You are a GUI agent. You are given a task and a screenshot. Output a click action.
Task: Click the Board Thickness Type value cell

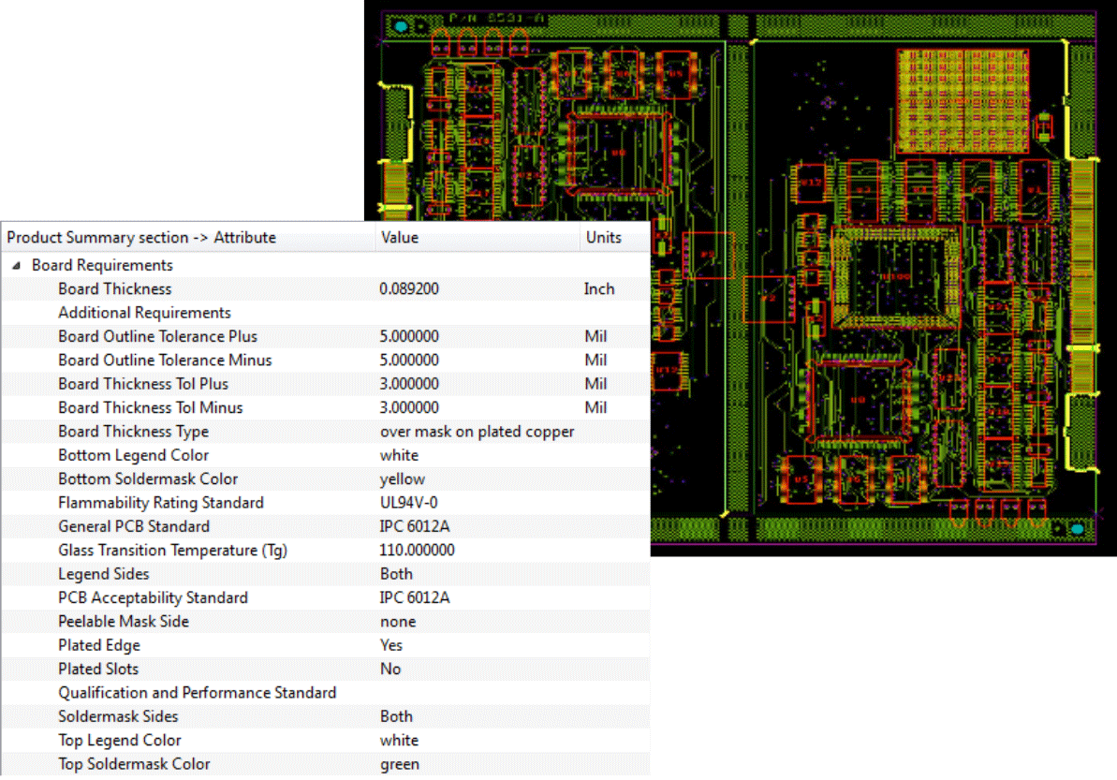(x=477, y=432)
